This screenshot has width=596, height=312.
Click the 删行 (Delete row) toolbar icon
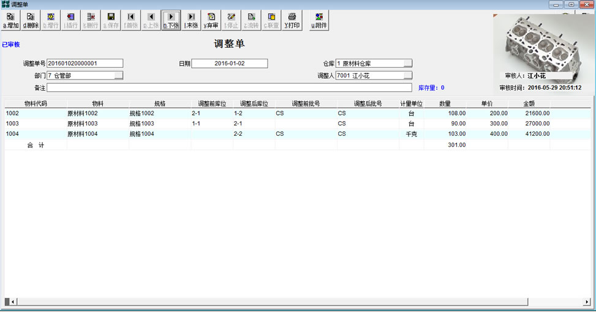(91, 21)
